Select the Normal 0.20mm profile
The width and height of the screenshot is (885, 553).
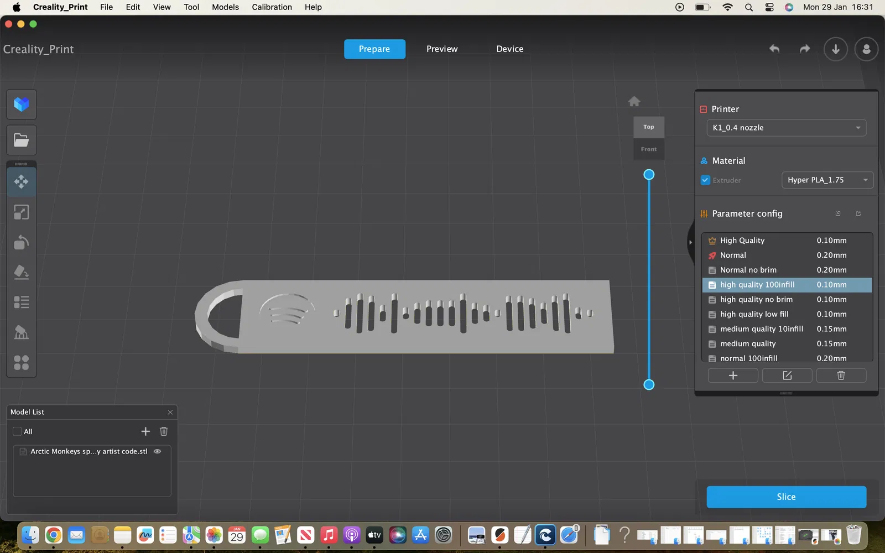(x=787, y=255)
